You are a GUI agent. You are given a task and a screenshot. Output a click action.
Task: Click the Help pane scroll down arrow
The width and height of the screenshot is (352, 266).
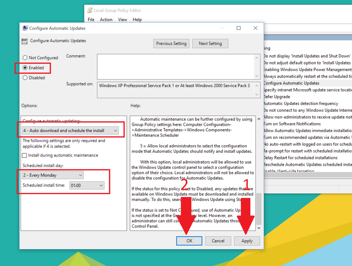click(259, 228)
